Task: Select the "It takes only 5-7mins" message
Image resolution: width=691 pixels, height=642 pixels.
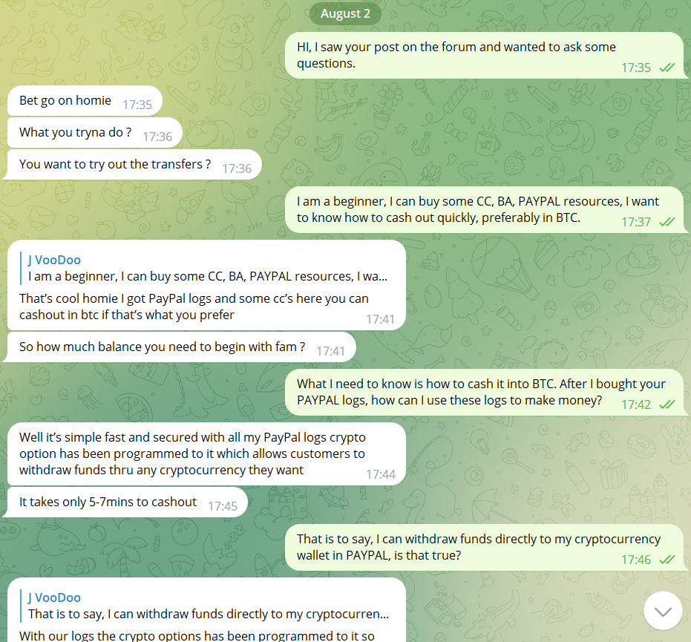Action: (108, 502)
